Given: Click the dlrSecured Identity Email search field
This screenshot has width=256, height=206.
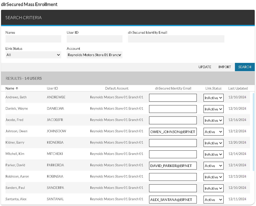Looking at the screenshot, I should click(x=176, y=39).
